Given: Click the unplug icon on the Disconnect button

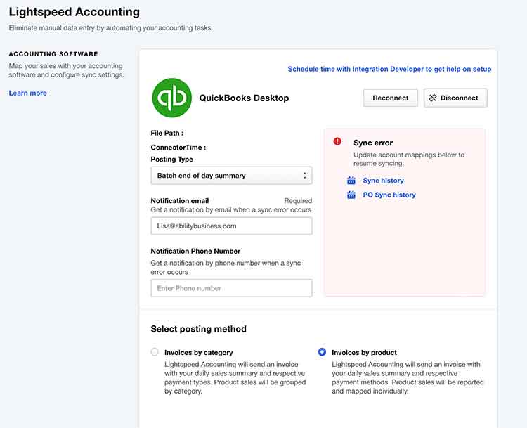Looking at the screenshot, I should click(433, 98).
